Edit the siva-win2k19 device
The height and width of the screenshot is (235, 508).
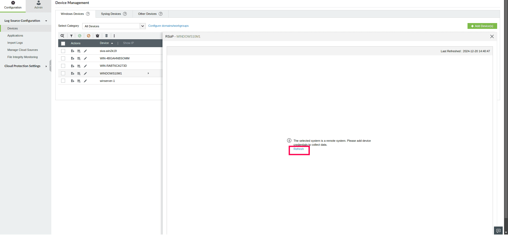point(85,51)
